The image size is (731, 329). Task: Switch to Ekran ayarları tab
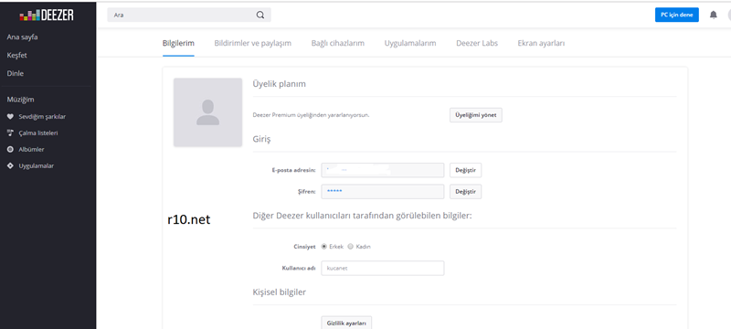[541, 43]
